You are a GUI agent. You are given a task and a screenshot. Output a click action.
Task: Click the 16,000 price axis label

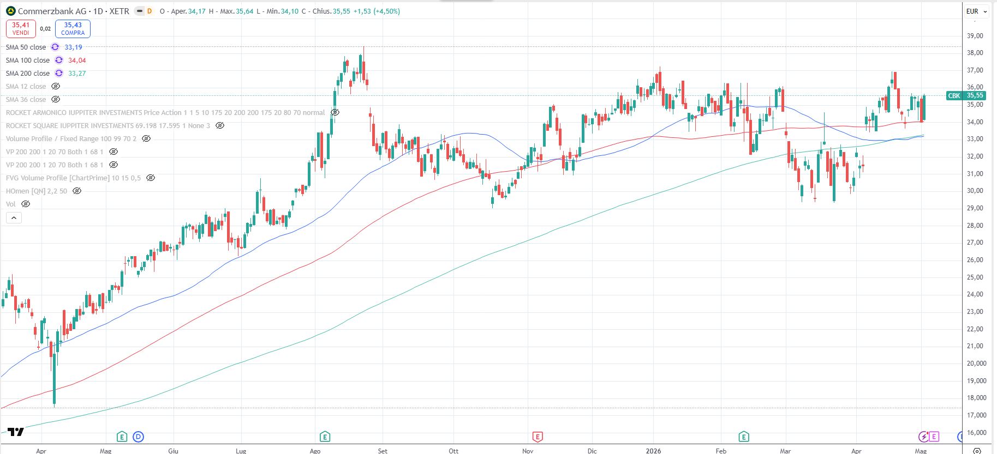click(x=976, y=433)
